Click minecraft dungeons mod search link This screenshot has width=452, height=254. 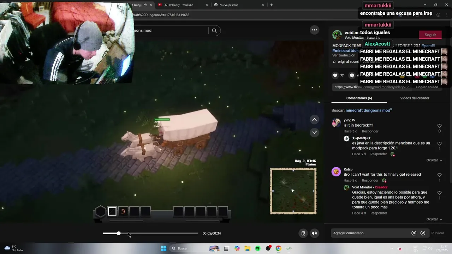[x=368, y=110]
